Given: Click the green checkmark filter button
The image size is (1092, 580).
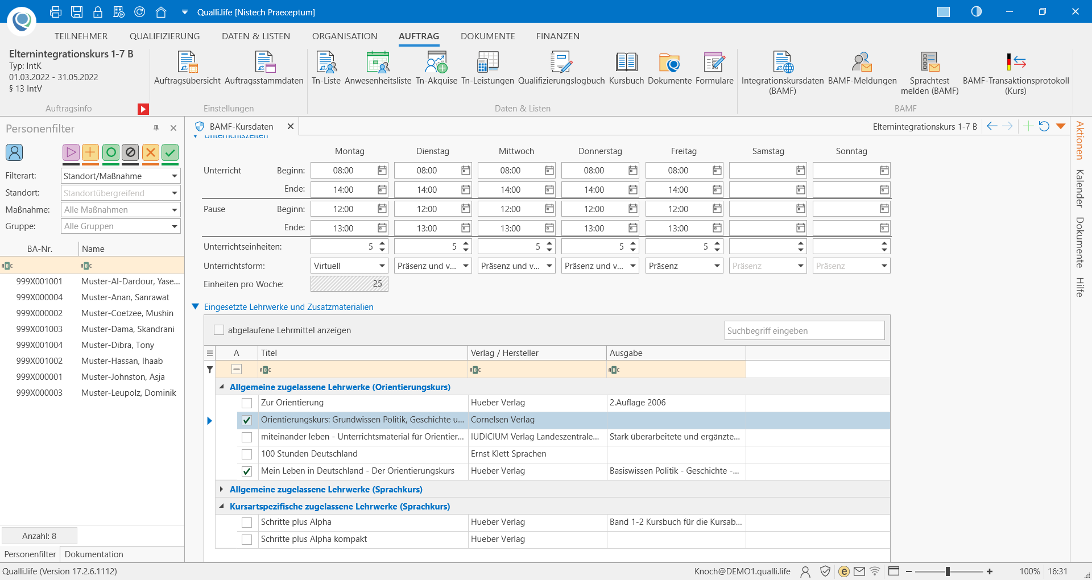Looking at the screenshot, I should [170, 152].
